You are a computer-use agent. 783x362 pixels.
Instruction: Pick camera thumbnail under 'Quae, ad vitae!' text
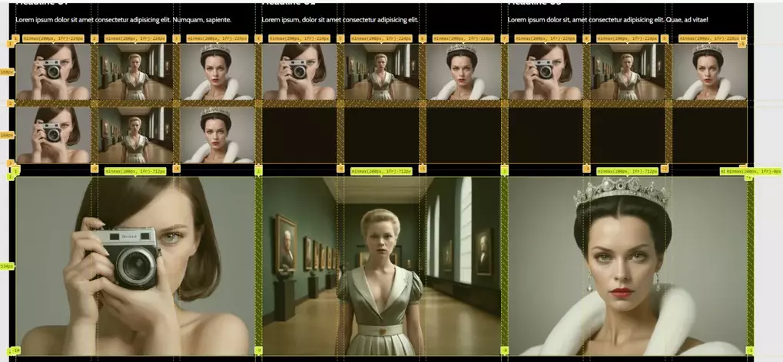[546, 72]
